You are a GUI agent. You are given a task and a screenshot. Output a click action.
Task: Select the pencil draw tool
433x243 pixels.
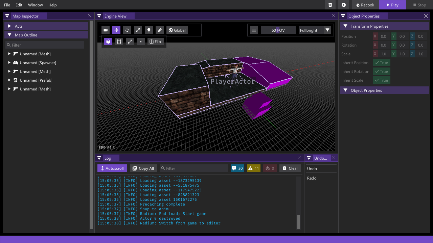coord(159,30)
